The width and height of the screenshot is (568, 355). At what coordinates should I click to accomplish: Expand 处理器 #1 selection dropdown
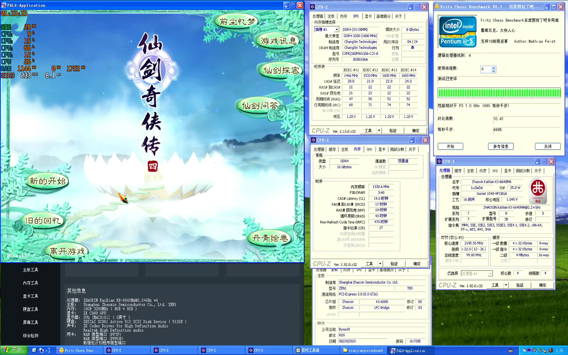coord(490,274)
